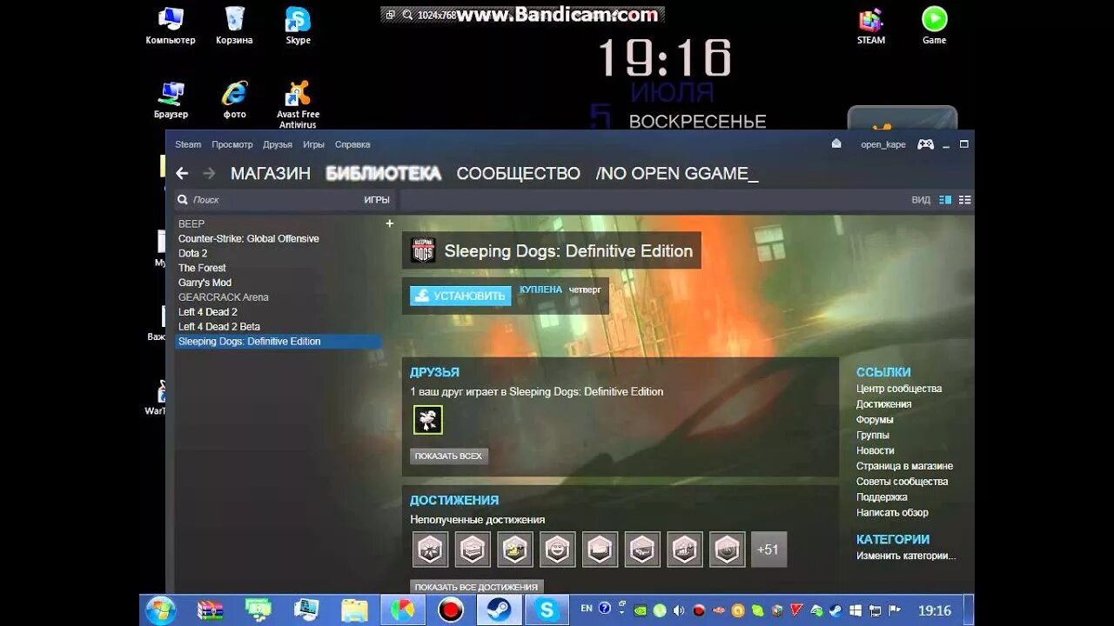The image size is (1114, 626).
Task: Click the fourth locked achievement badge
Action: 557,549
